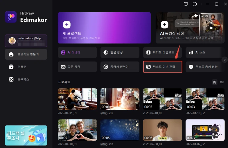Click the AI 아바타 icon
This screenshot has width=228, height=148.
click(x=63, y=52)
